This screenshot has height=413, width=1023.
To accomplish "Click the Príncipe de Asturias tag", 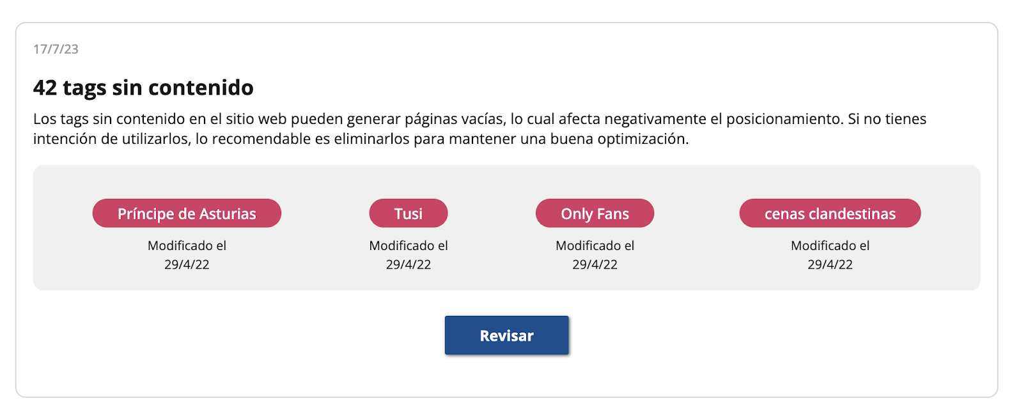I will point(187,214).
